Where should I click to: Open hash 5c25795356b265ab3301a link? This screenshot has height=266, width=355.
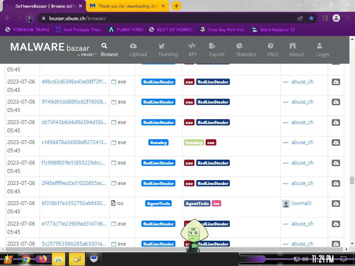click(74, 243)
